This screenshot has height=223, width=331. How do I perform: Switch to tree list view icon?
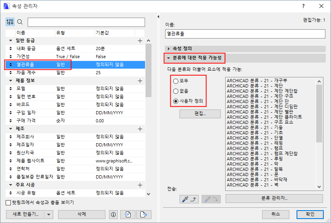(10, 22)
